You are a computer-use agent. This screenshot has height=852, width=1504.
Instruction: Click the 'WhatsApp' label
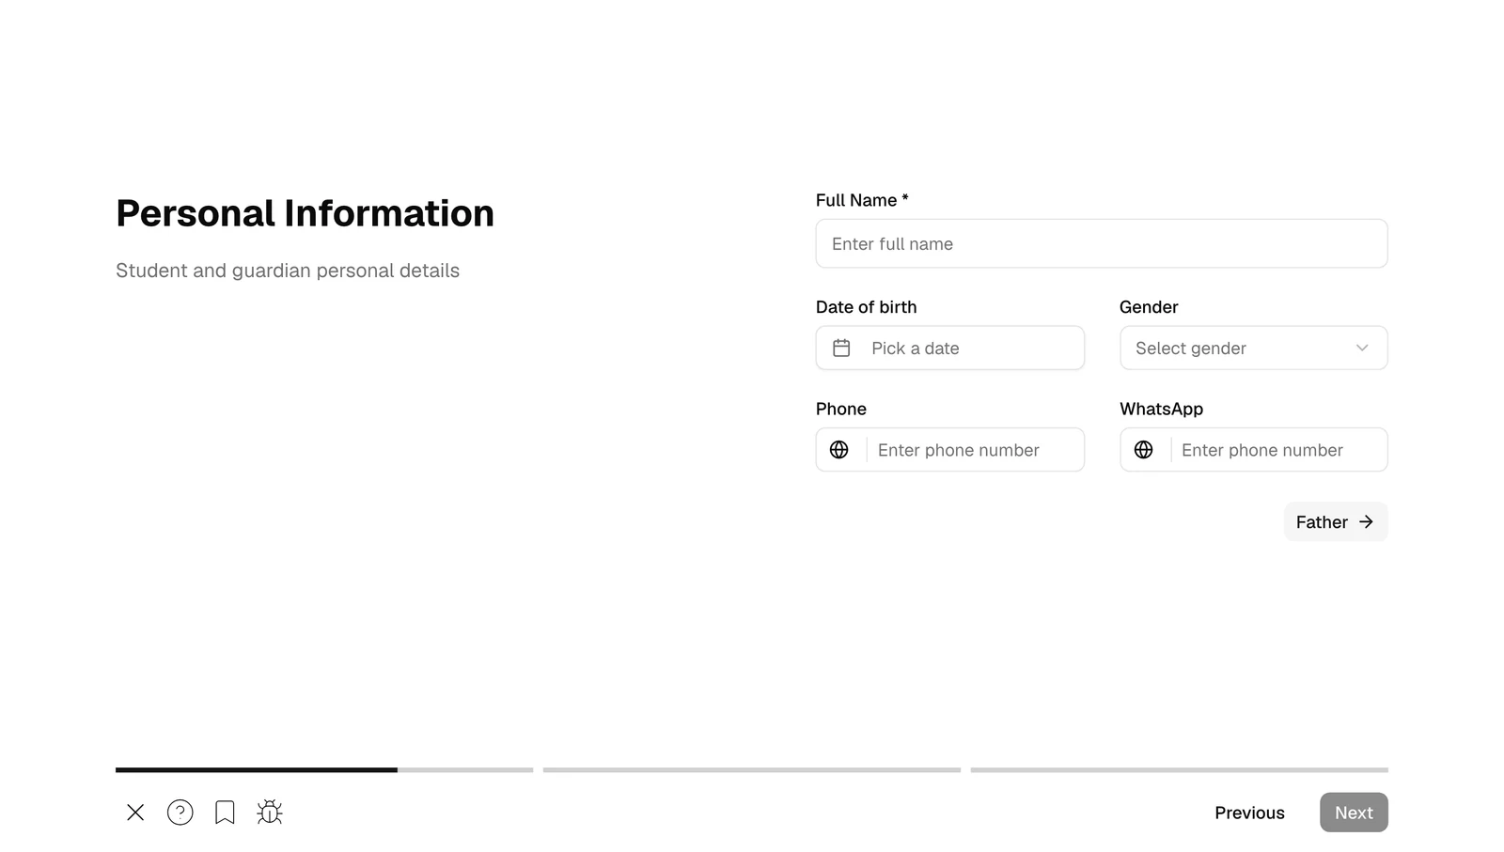coord(1161,409)
